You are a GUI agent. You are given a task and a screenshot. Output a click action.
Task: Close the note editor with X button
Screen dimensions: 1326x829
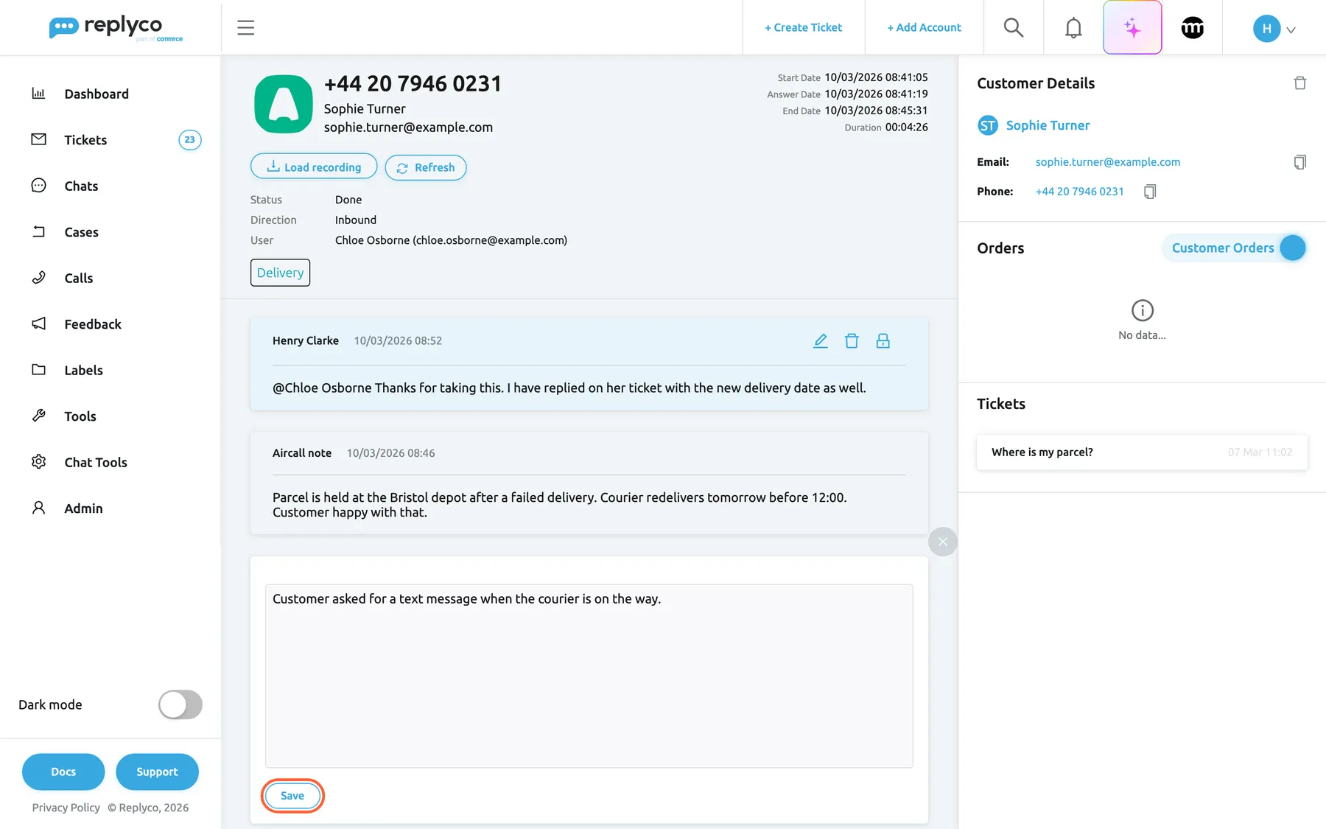click(942, 542)
